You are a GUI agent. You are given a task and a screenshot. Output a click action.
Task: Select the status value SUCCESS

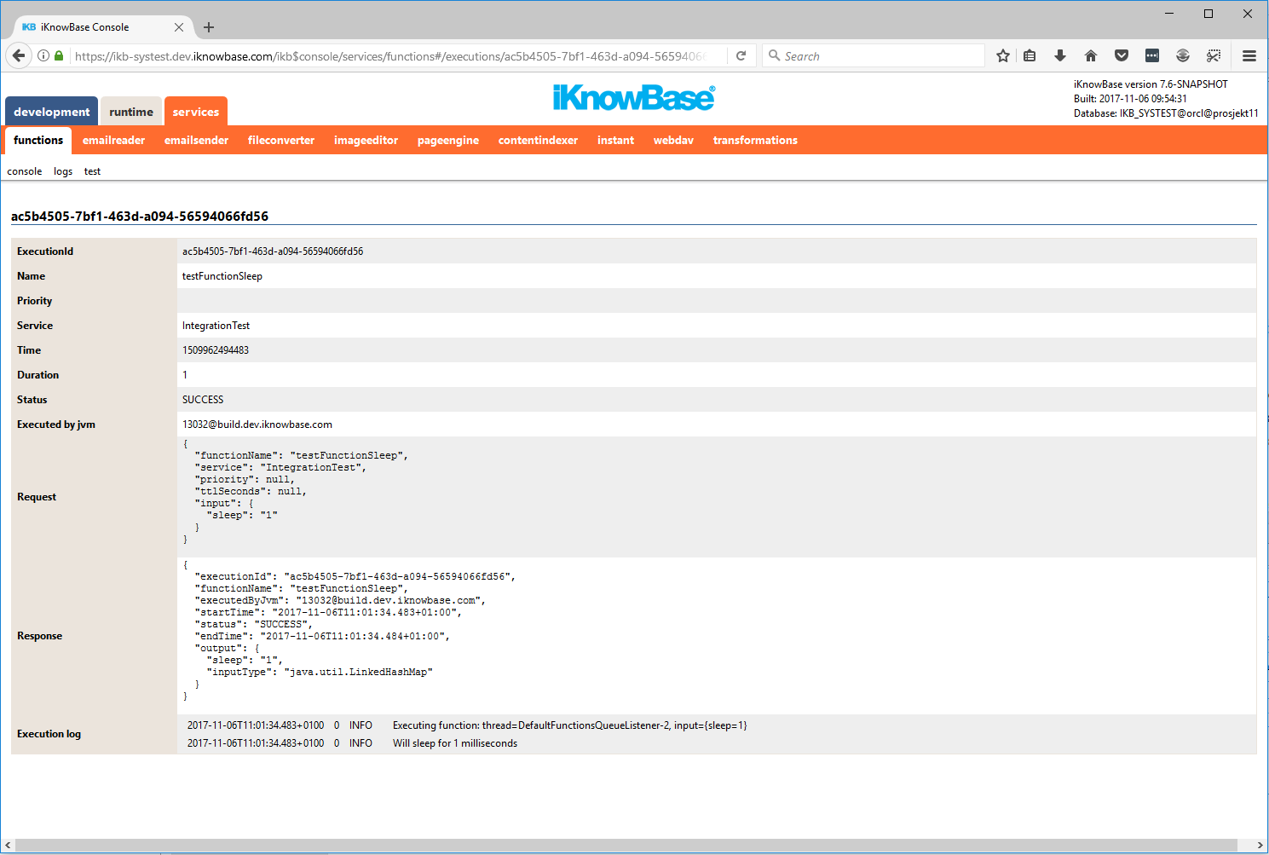[x=203, y=400]
